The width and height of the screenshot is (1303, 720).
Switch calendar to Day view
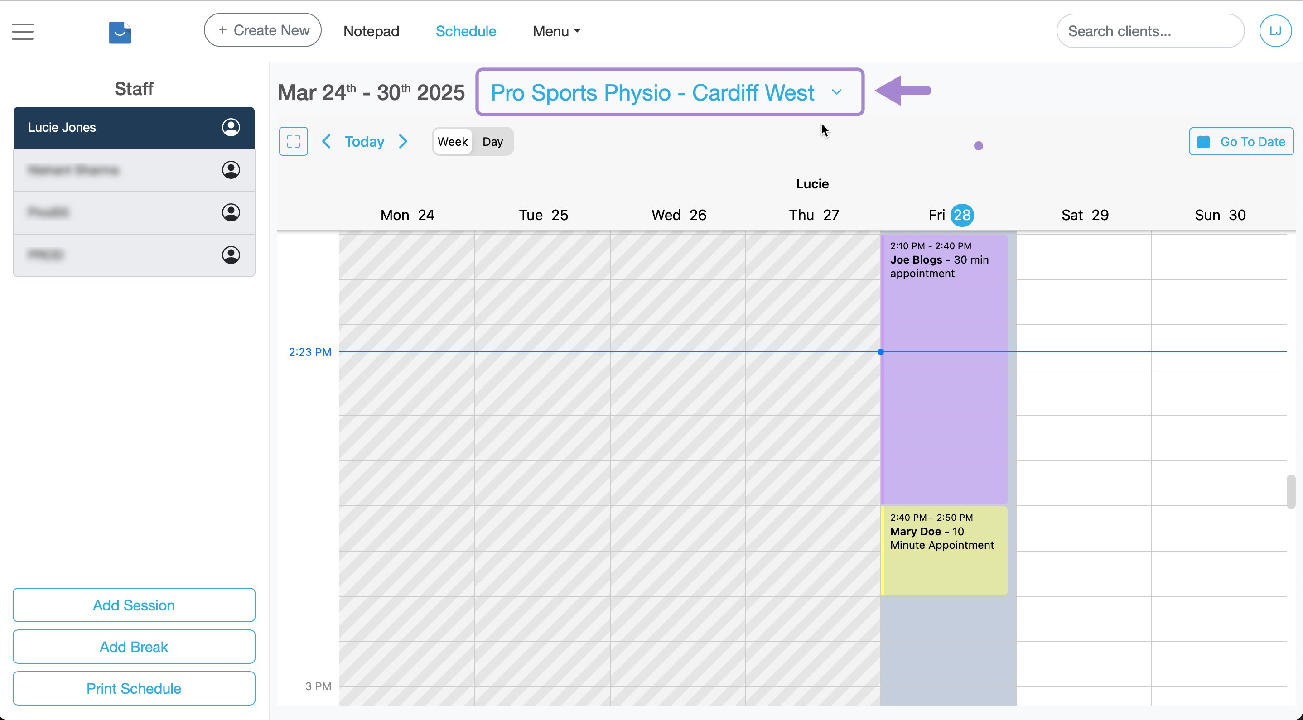click(x=492, y=142)
